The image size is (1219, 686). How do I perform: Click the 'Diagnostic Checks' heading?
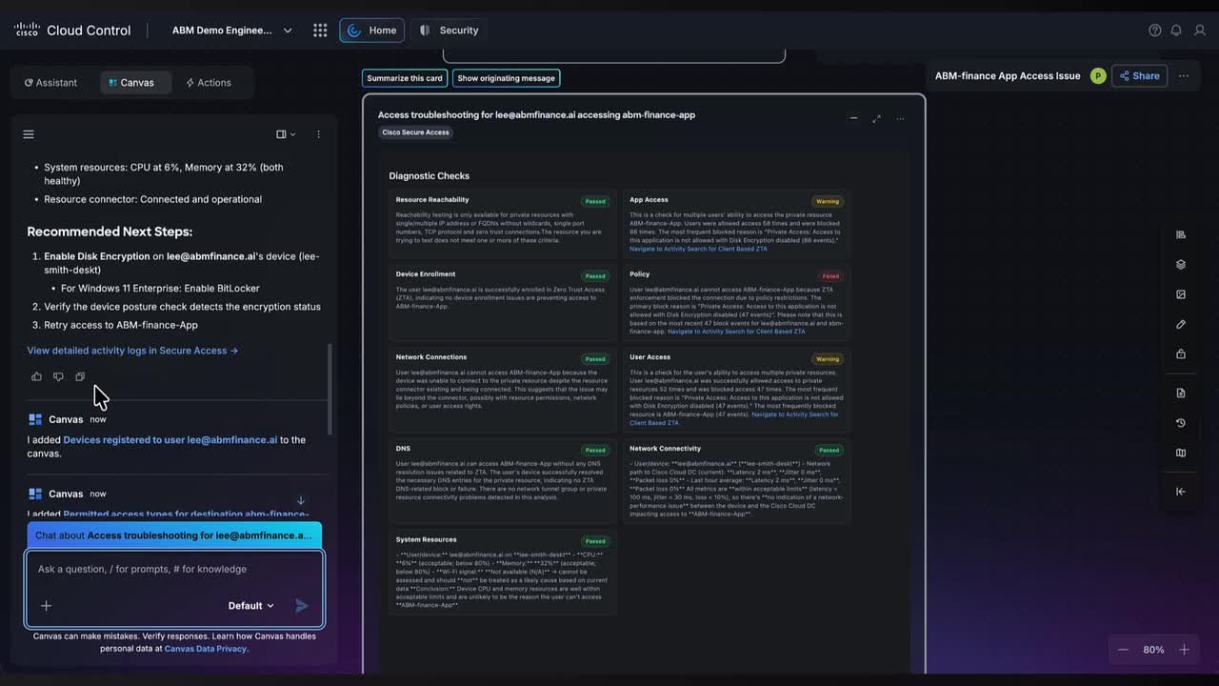429,176
